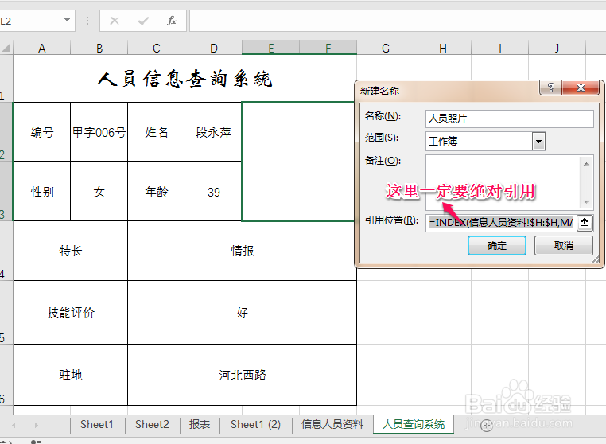Select column I header
The image size is (606, 444).
pyautogui.click(x=499, y=48)
